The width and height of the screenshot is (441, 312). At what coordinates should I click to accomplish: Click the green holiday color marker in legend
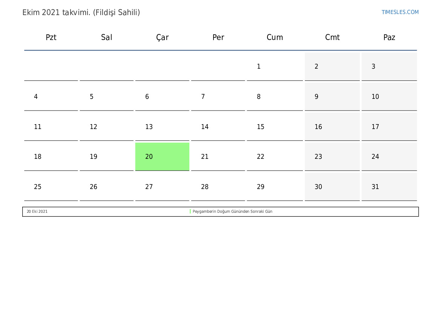pos(190,211)
